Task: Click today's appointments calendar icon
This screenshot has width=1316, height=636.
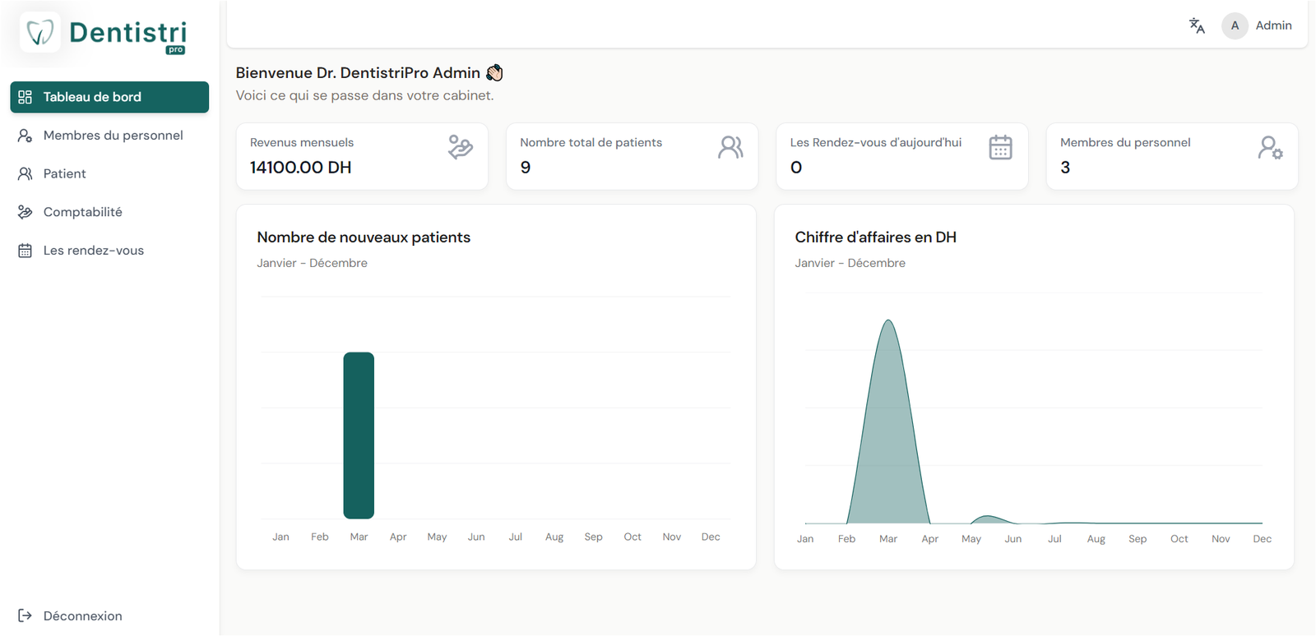Action: pos(1000,147)
